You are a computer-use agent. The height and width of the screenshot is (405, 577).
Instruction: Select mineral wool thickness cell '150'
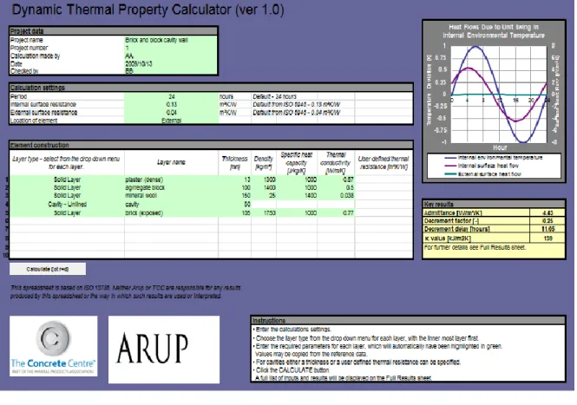(x=235, y=195)
